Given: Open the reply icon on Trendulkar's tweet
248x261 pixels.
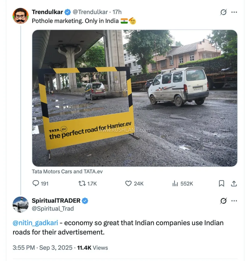Looking at the screenshot, I should (35, 183).
